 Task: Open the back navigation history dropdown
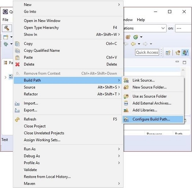click(139, 44)
